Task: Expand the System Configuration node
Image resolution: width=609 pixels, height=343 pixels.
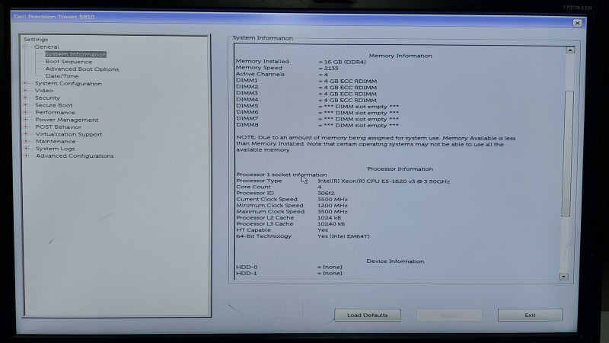Action: click(x=26, y=83)
